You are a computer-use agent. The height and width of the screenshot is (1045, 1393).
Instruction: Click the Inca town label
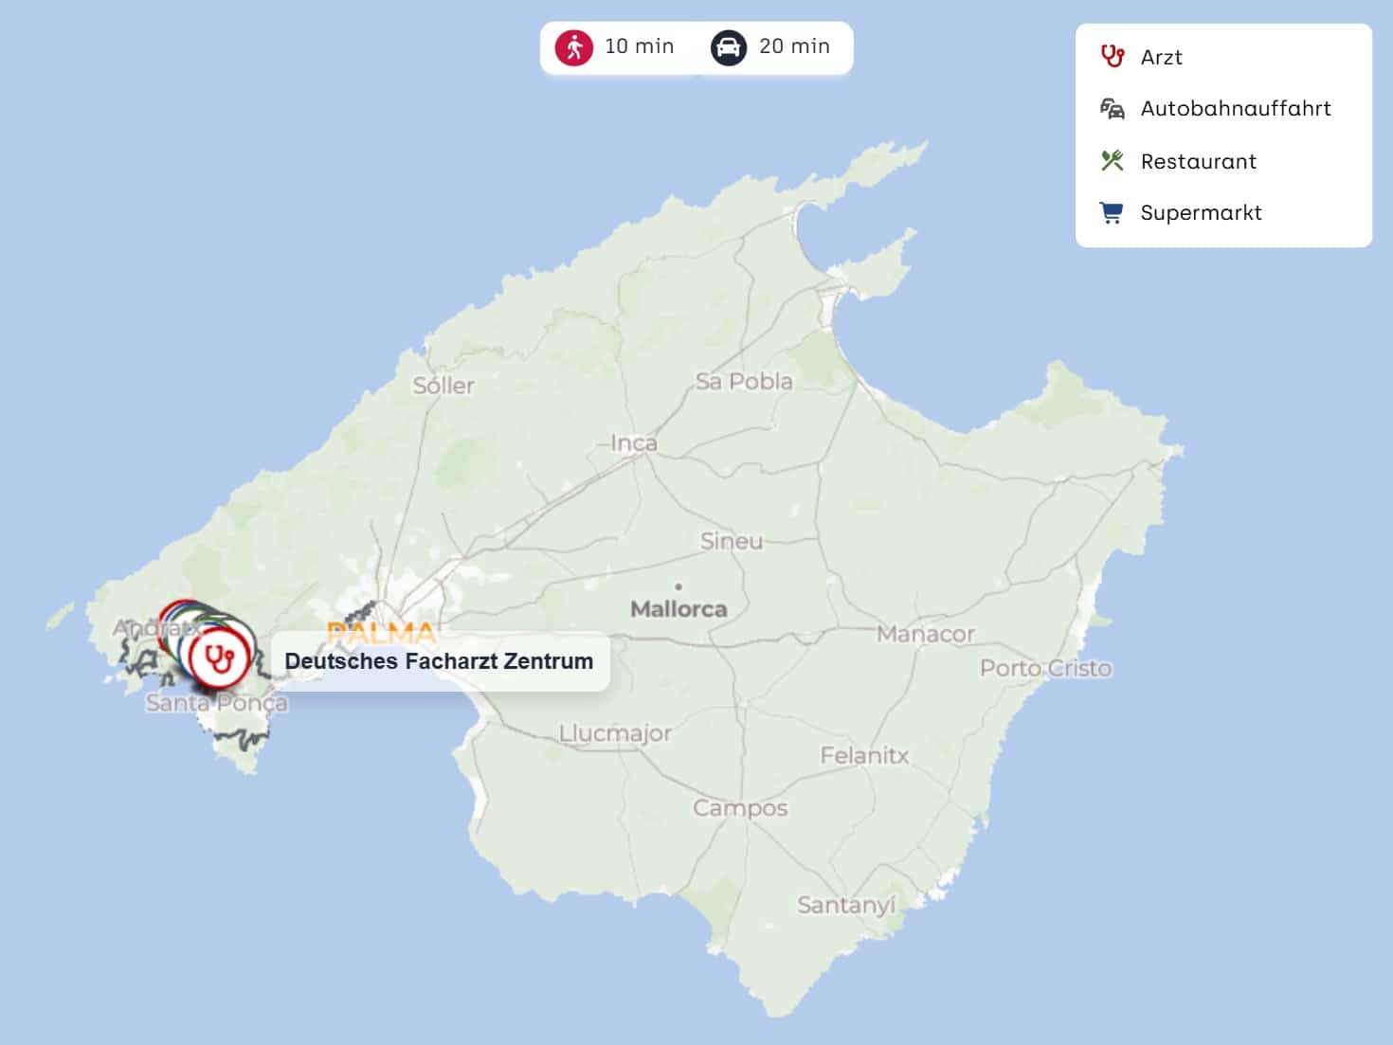(633, 442)
